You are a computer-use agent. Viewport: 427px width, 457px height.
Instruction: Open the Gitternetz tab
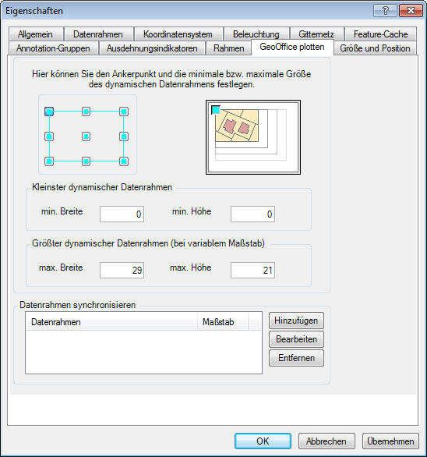[x=316, y=34]
